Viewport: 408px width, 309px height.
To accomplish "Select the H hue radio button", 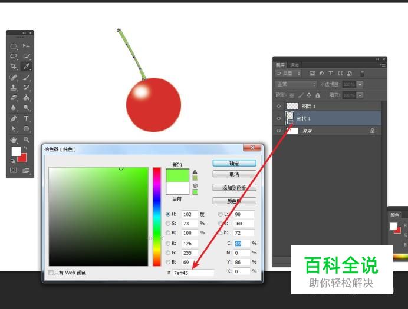I will pos(168,214).
